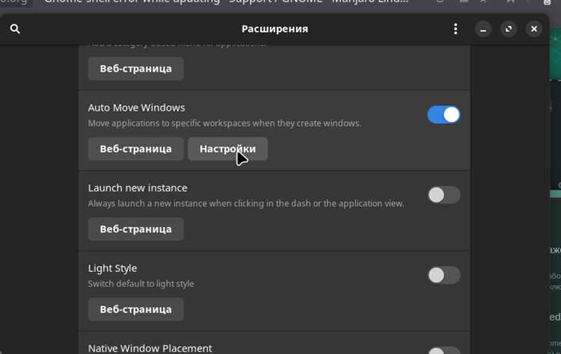Disable the Auto Move Windows extension
This screenshot has height=354, width=561.
(444, 115)
